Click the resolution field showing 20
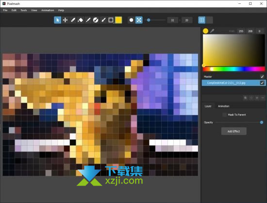 [187, 20]
